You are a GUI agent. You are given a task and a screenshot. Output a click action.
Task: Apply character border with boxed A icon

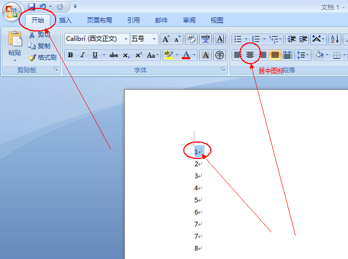(x=220, y=39)
